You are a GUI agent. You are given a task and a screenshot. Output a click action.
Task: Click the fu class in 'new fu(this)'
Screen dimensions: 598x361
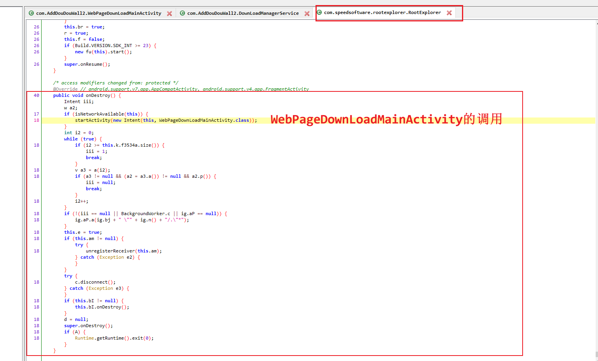pos(88,52)
